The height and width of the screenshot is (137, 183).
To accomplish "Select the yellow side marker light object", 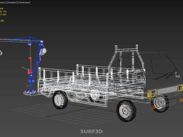I will pyautogui.click(x=152, y=93).
